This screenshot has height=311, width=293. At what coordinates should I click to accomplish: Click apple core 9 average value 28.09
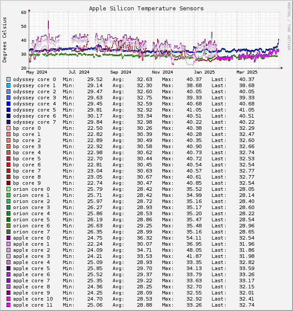(x=145, y=293)
